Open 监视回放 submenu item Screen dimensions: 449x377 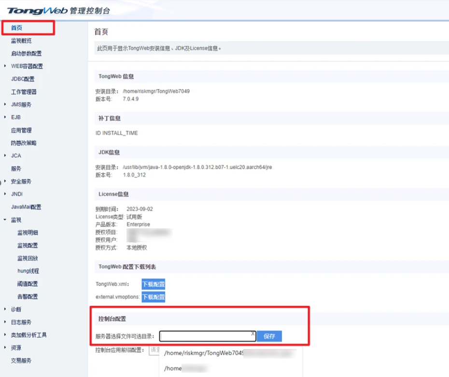tap(28, 258)
